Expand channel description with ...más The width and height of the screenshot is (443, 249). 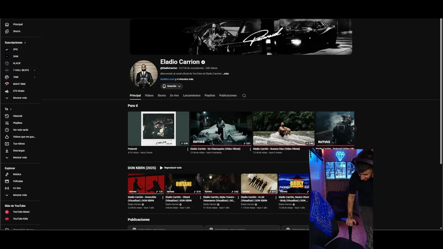[226, 74]
